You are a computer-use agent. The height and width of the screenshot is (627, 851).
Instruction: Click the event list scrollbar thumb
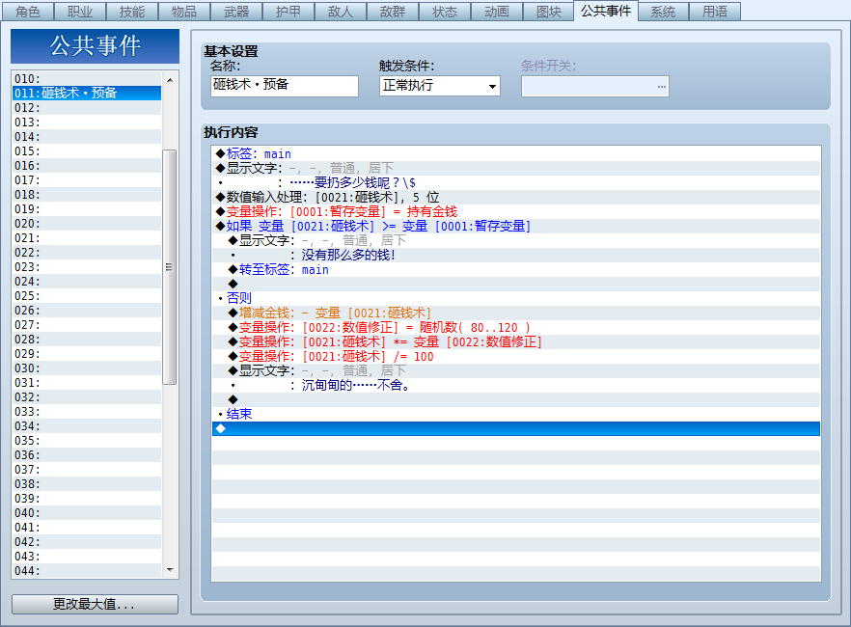[170, 267]
